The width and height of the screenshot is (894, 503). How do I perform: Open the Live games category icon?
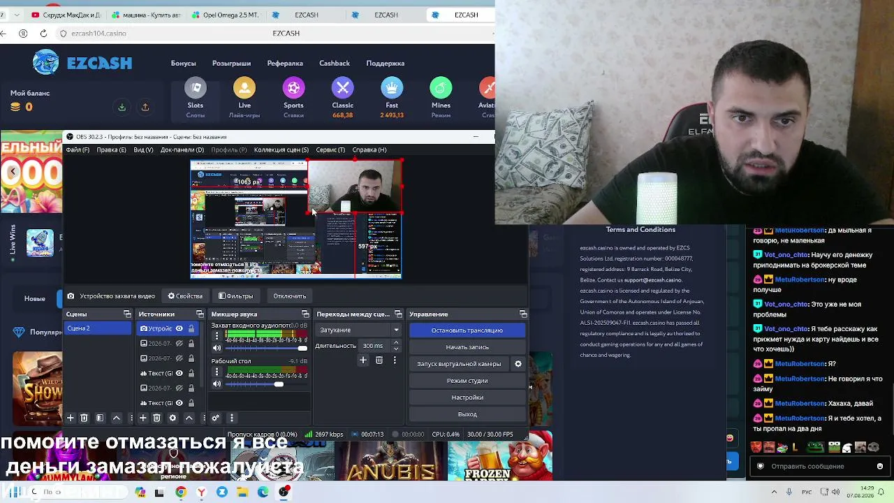coord(244,88)
